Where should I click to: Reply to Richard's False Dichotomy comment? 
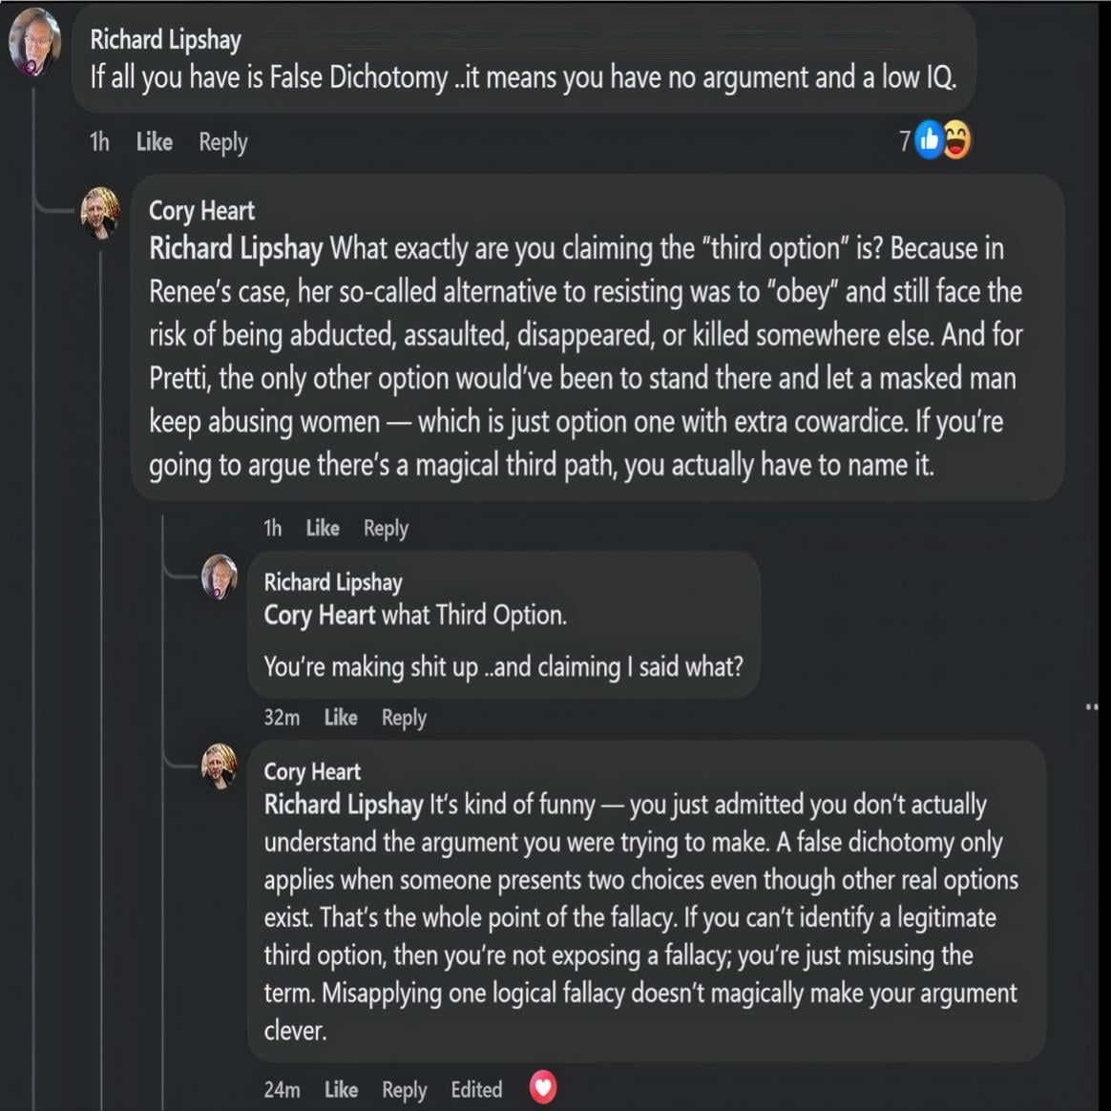(x=222, y=142)
